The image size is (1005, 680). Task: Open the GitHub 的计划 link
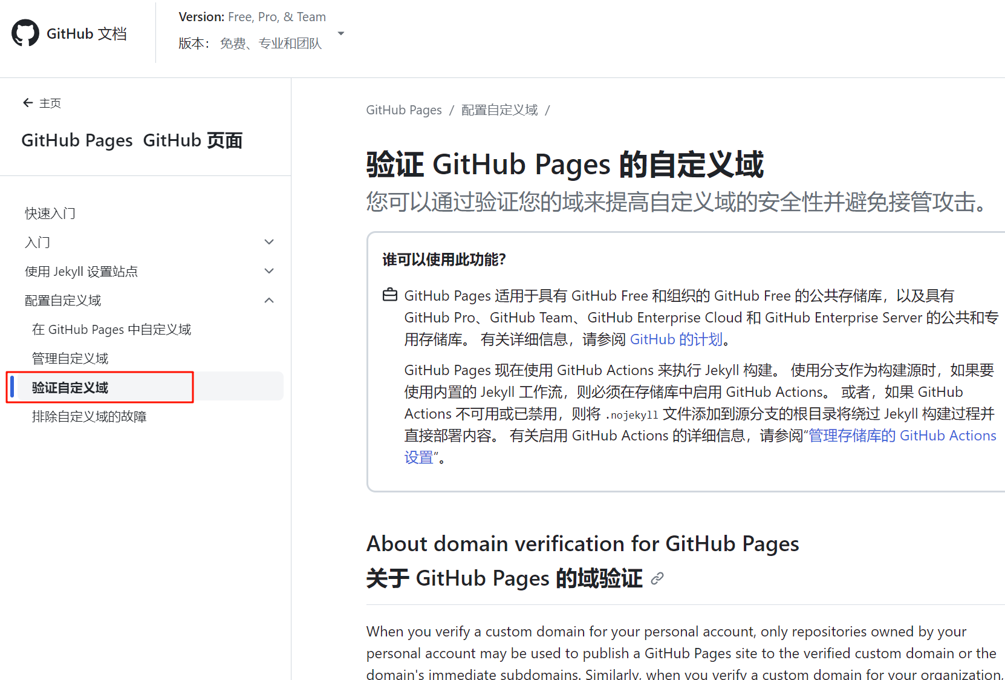click(x=676, y=339)
